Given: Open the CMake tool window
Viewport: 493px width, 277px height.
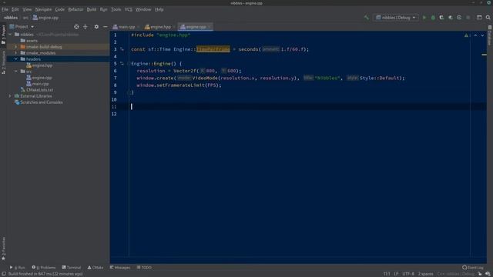Looking at the screenshot, I should [96, 268].
